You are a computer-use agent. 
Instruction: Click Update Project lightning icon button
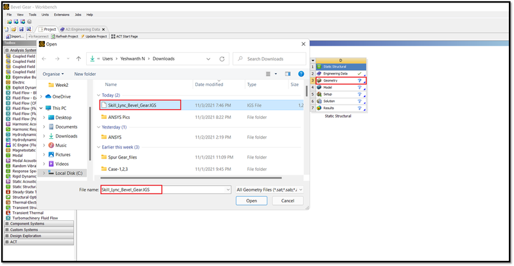pos(94,37)
